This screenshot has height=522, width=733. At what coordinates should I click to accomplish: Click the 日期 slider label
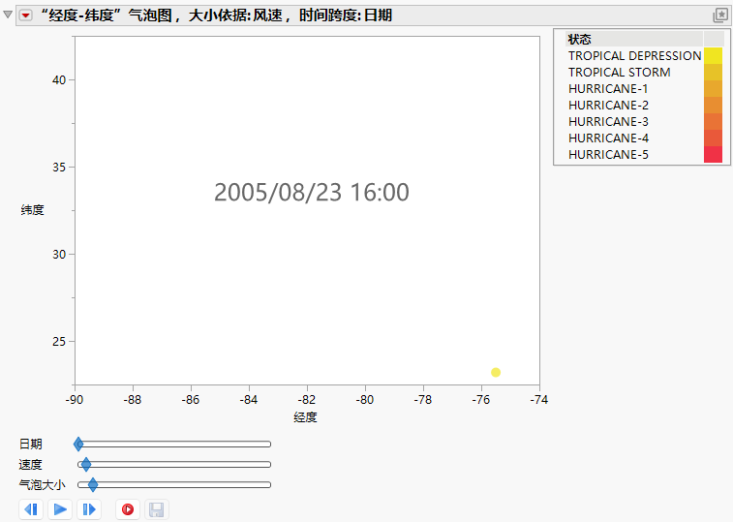pos(31,444)
